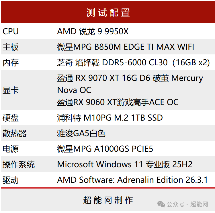Select the 主板 row label
The image size is (215, 213).
[11, 47]
